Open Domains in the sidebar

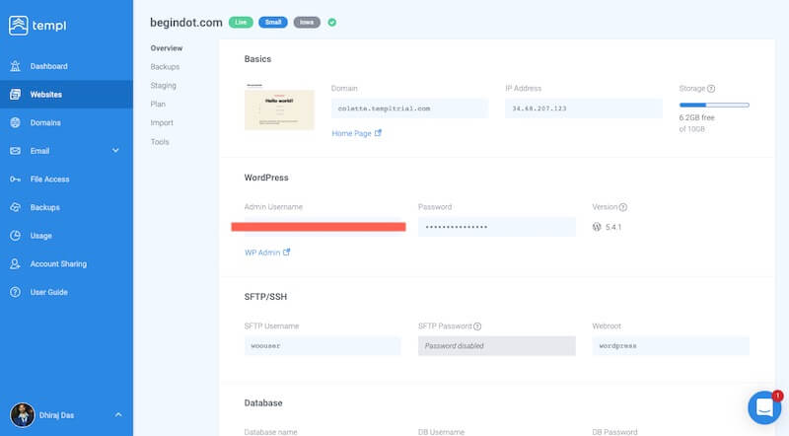tap(45, 122)
